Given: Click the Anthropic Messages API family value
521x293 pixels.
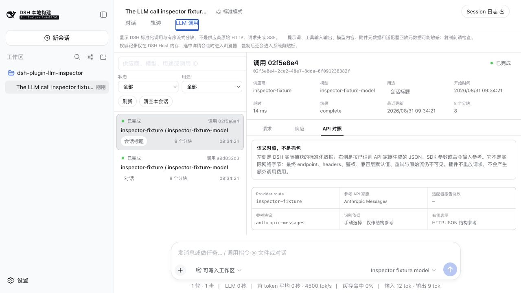Looking at the screenshot, I should click(366, 201).
